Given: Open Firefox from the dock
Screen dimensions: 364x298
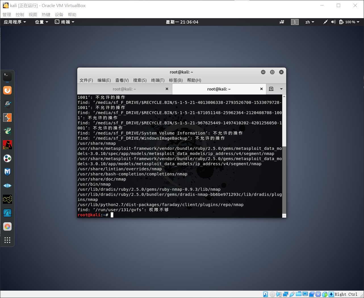Looking at the screenshot, I should (x=7, y=90).
